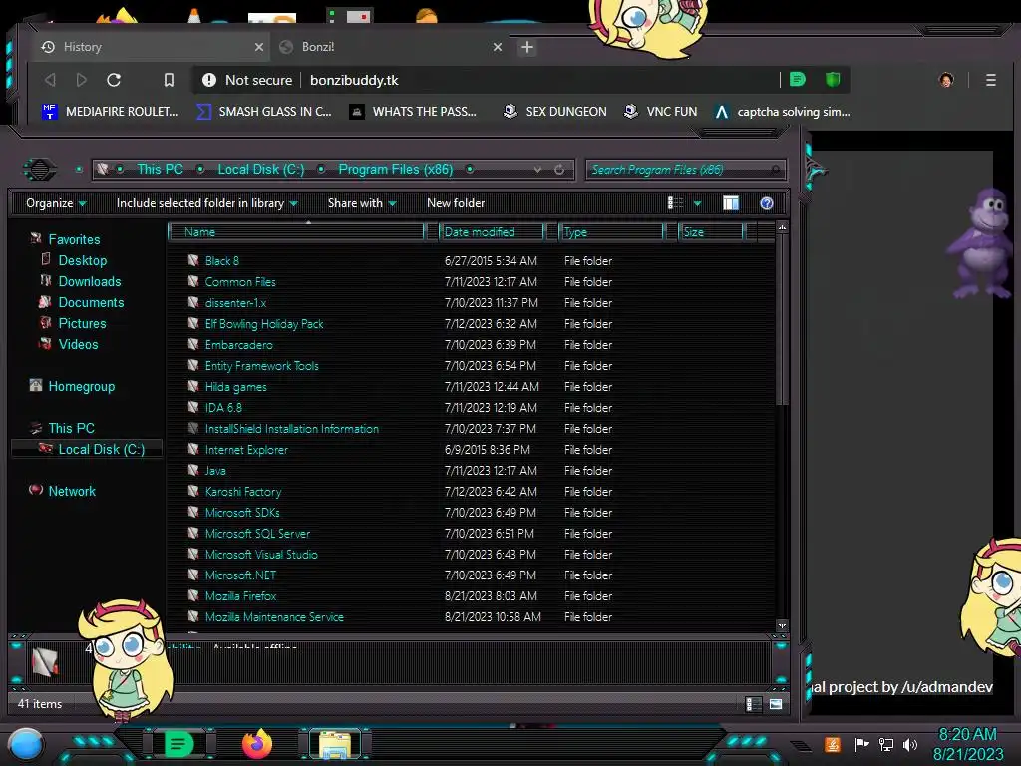1021x766 pixels.
Task: Toggle the preview pane
Action: point(731,203)
